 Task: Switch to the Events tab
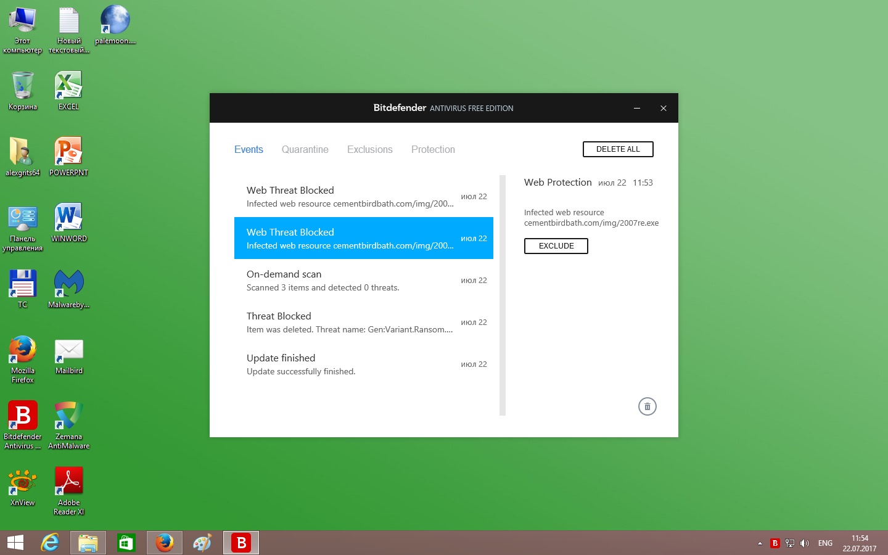coord(249,149)
